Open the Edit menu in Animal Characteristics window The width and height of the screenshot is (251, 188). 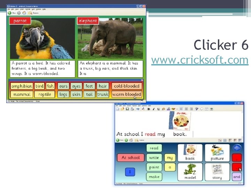tap(13, 9)
